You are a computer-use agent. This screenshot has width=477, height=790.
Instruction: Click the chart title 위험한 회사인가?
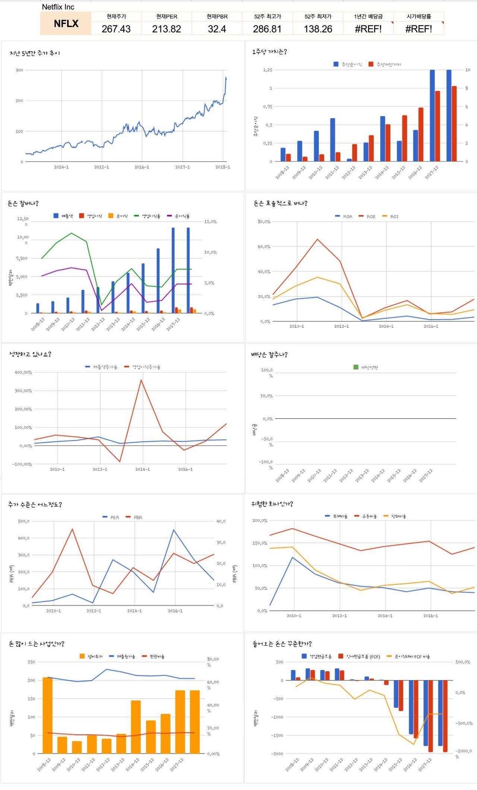(x=272, y=504)
